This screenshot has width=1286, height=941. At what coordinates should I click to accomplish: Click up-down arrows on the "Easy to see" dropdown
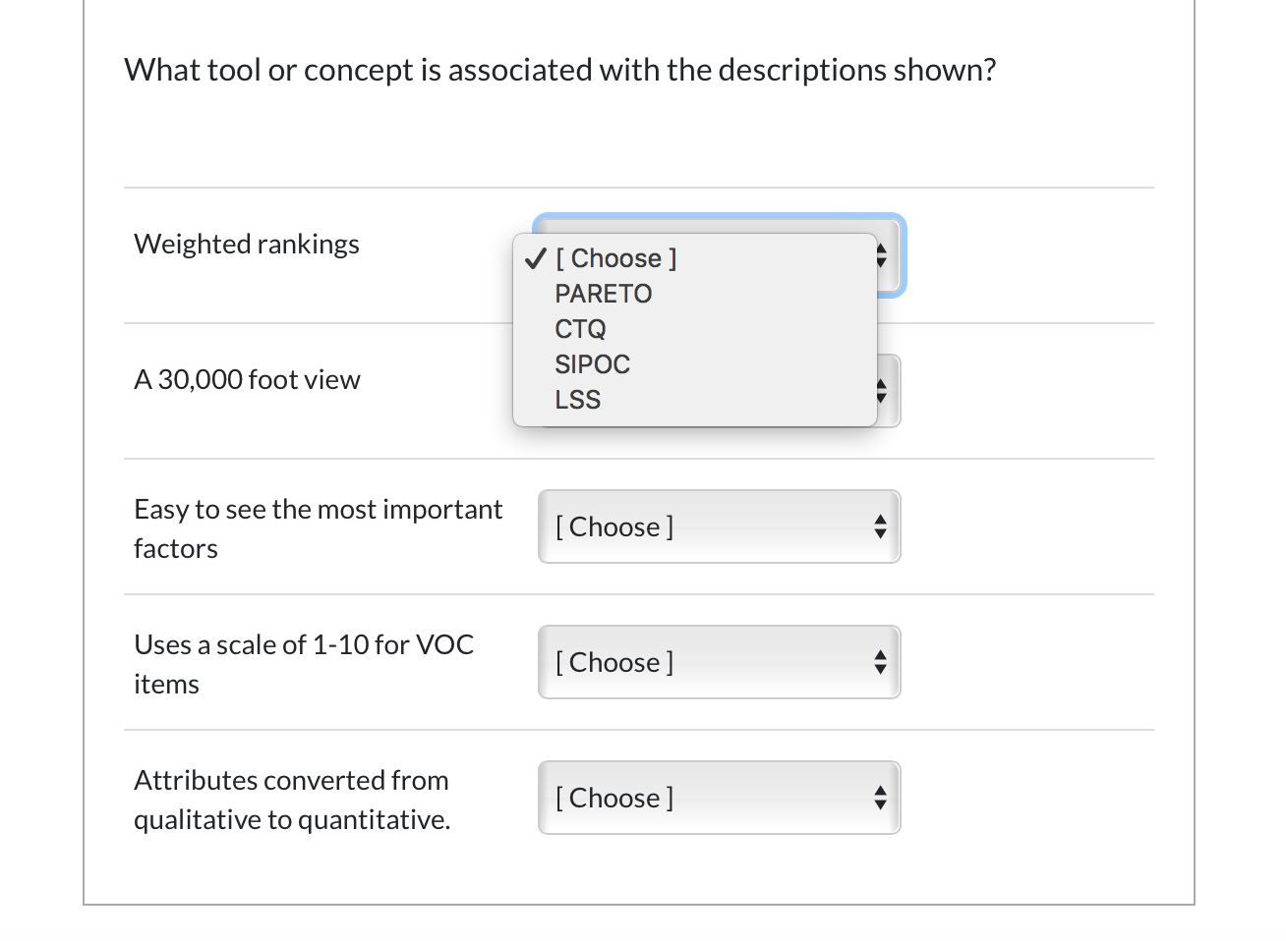point(880,526)
